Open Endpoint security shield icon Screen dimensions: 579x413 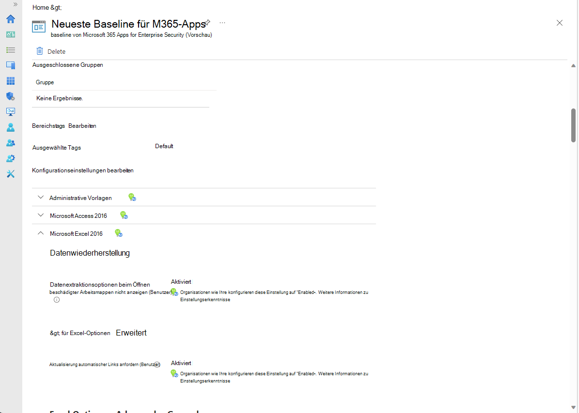tap(11, 96)
